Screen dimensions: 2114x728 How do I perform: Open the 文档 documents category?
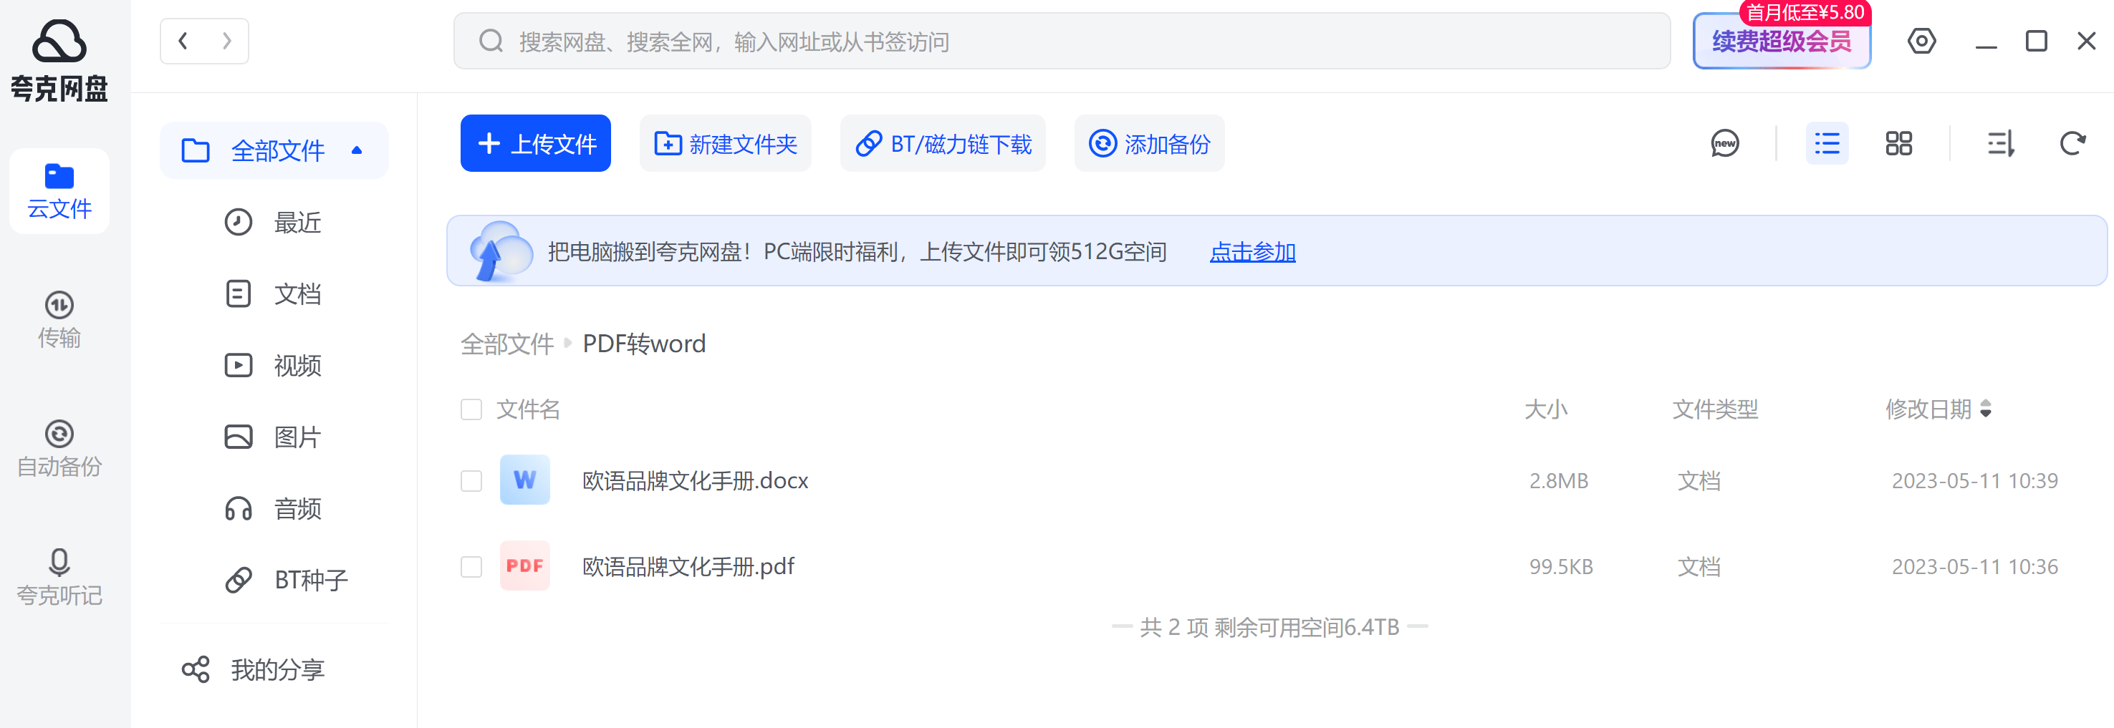click(273, 293)
